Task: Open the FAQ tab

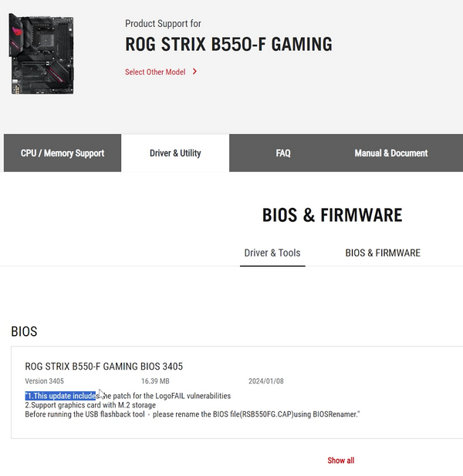Action: [283, 153]
